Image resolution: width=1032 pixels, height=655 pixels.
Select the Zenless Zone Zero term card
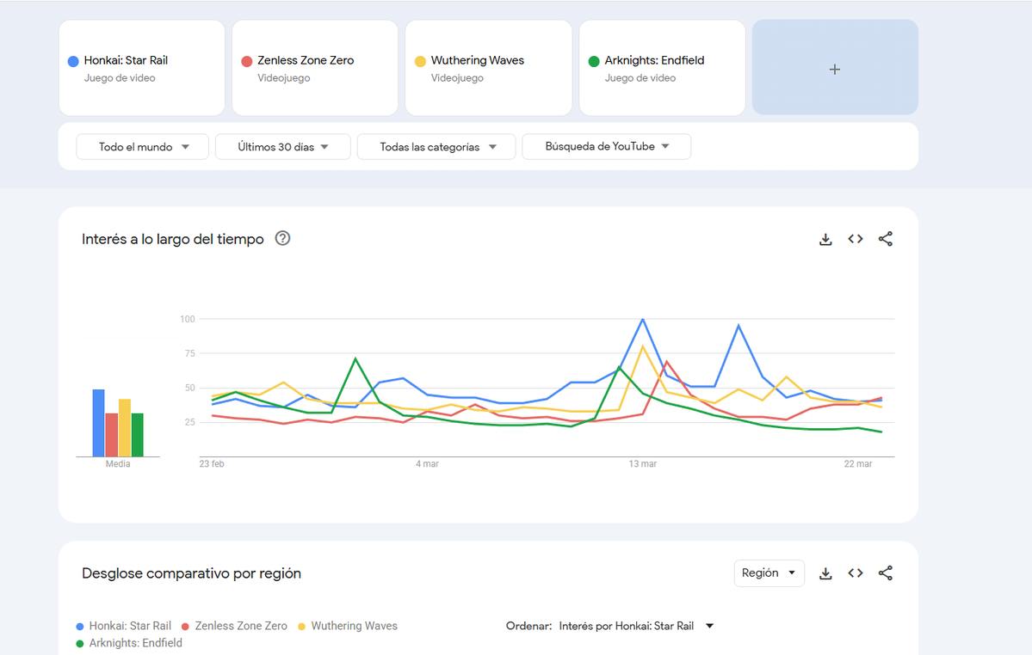[315, 68]
